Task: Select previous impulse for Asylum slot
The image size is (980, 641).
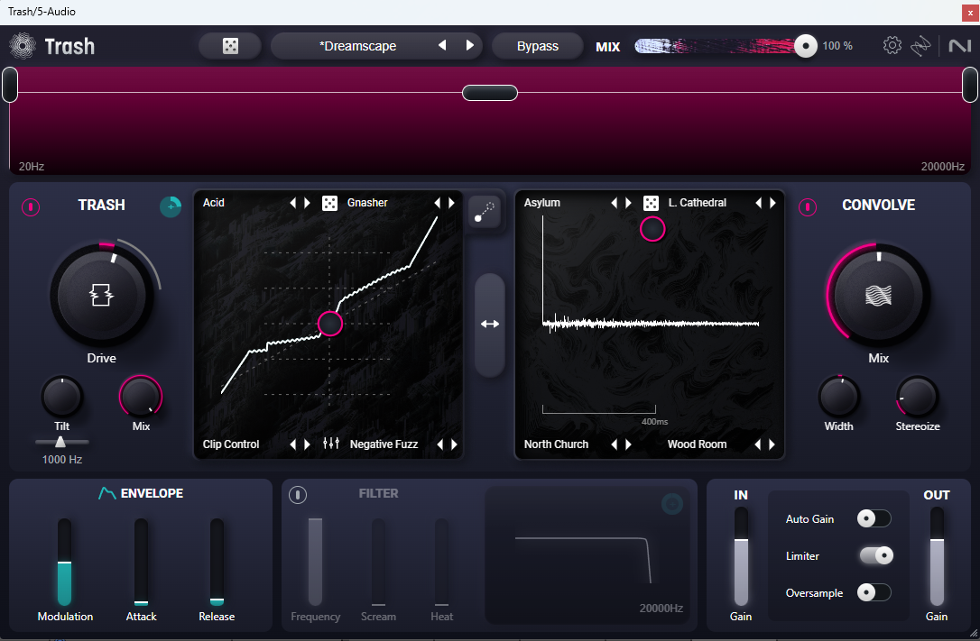Action: pos(614,203)
